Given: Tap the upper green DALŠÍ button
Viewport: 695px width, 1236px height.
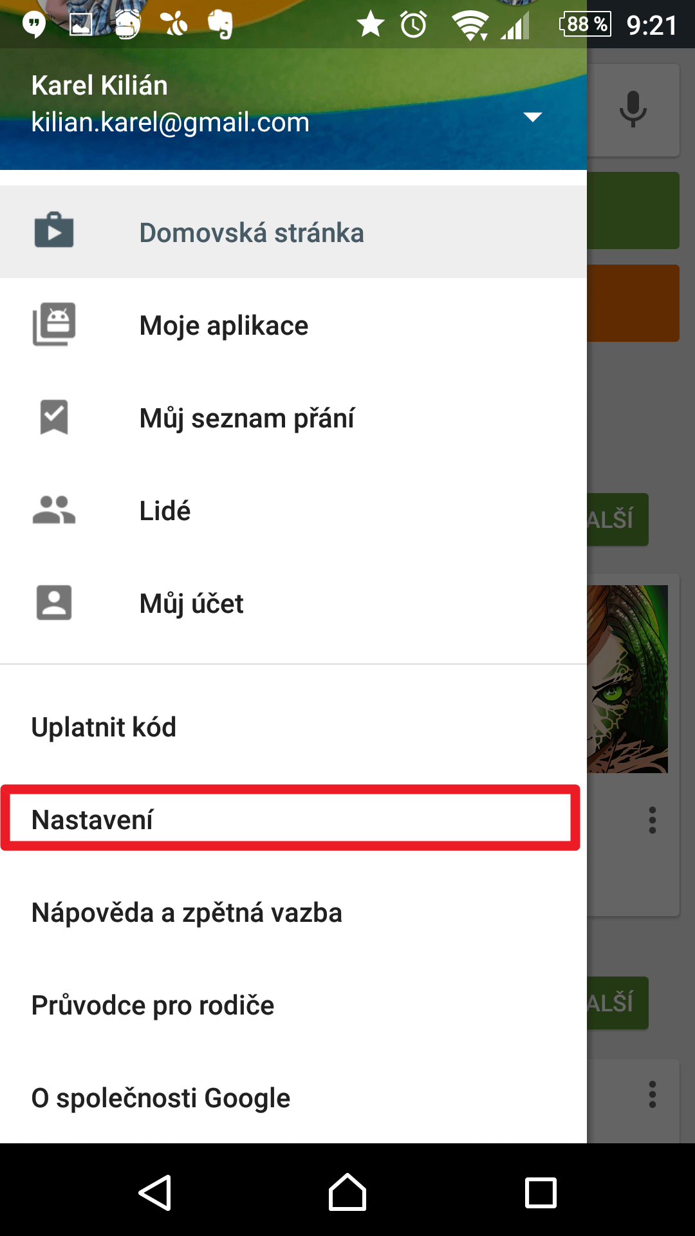Looking at the screenshot, I should click(618, 520).
